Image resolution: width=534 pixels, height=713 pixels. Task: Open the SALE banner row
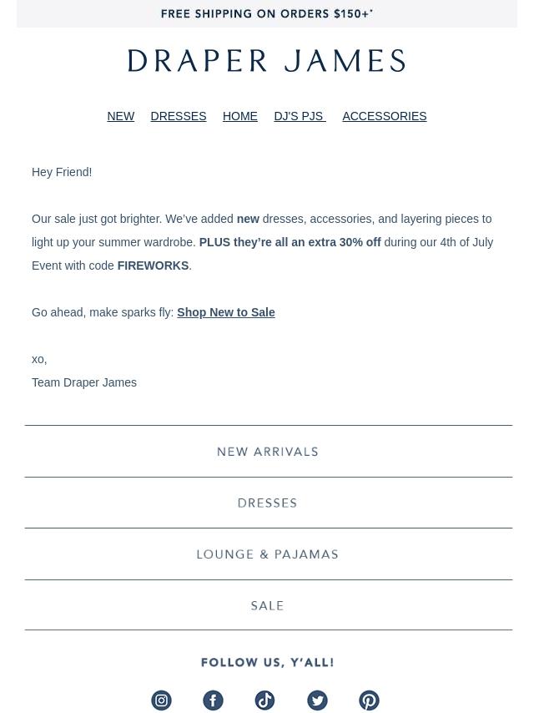point(269,605)
